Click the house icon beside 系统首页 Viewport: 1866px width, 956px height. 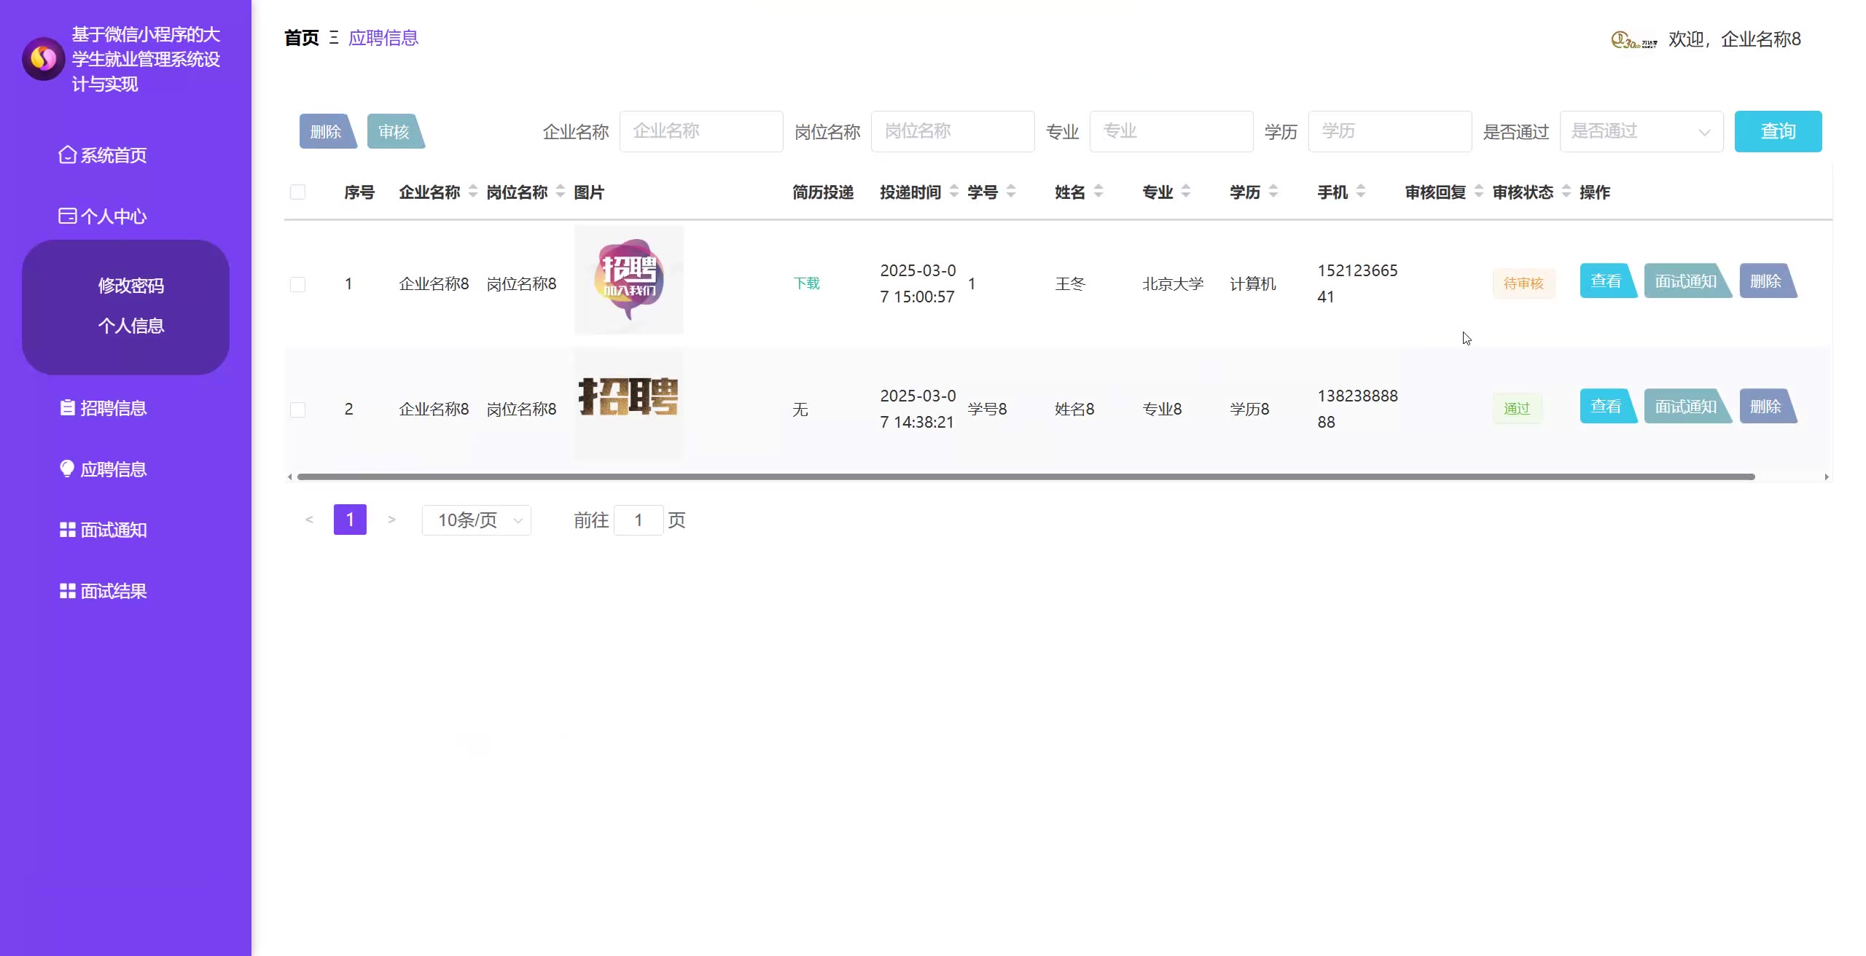point(67,155)
